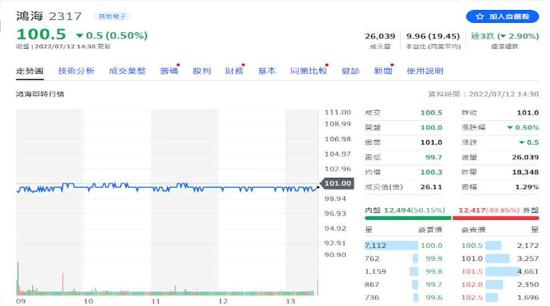Click the 9.96 (19.45) 本益比 value

click(x=433, y=37)
